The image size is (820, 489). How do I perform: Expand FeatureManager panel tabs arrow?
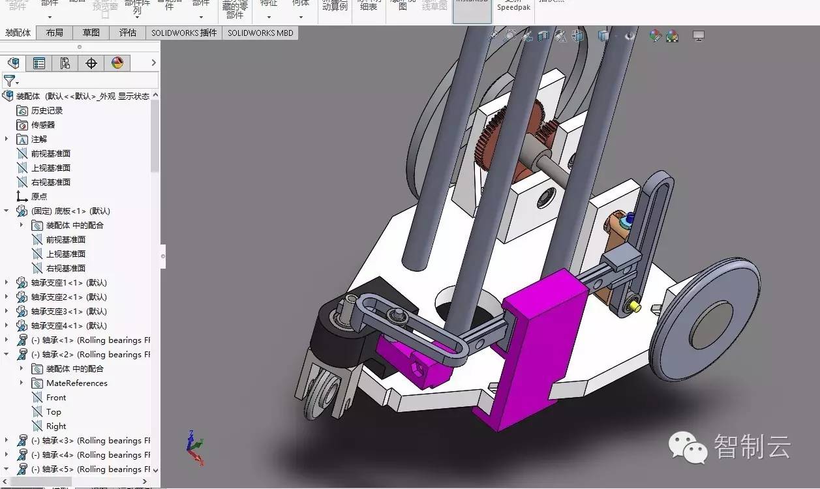click(x=154, y=63)
